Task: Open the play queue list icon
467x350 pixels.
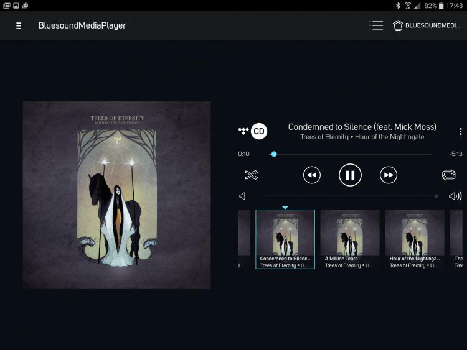Action: 376,25
